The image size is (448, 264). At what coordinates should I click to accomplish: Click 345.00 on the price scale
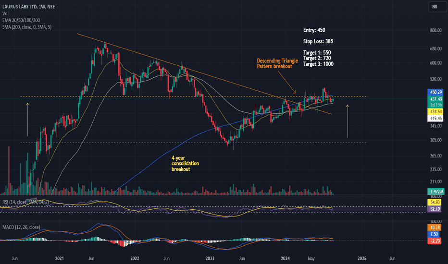pyautogui.click(x=436, y=126)
